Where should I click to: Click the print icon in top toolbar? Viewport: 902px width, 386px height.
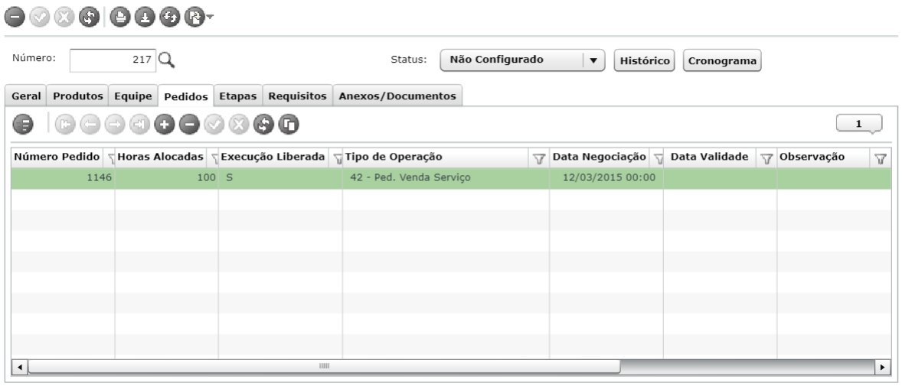point(119,18)
